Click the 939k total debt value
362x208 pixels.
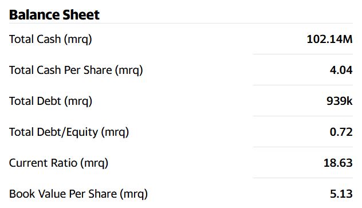coord(339,101)
